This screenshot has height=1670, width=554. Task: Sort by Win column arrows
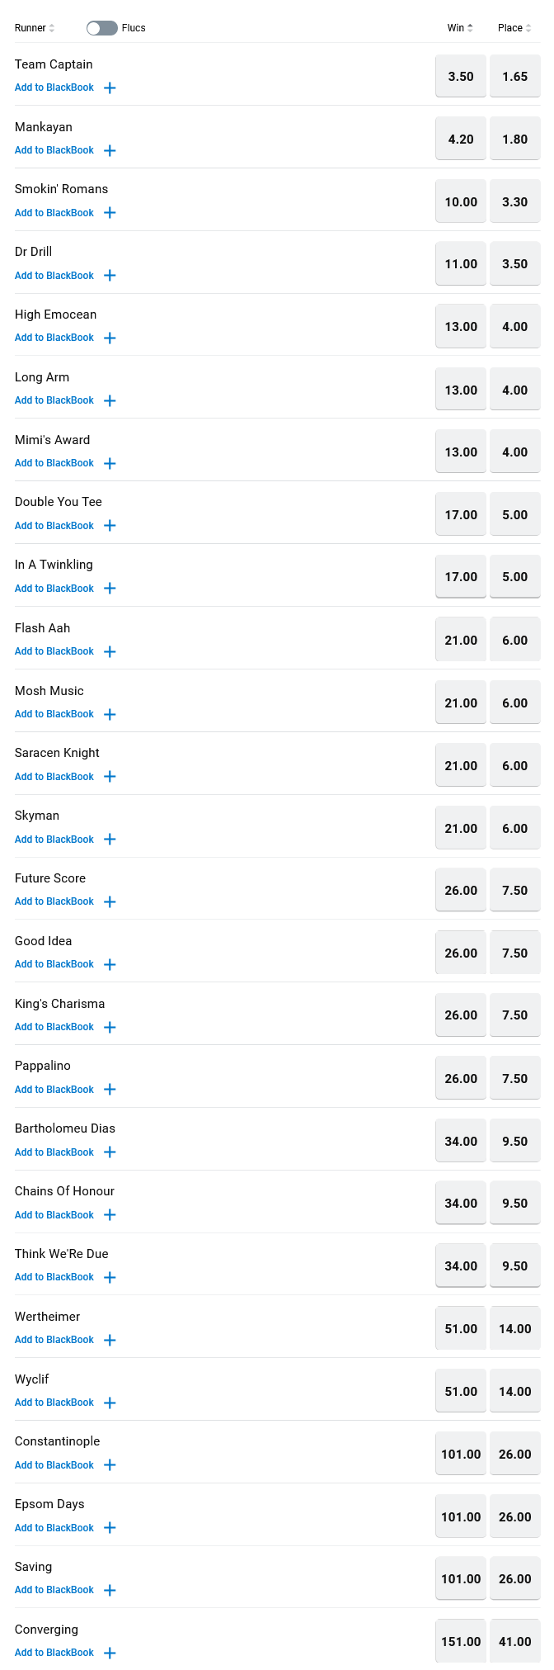coord(470,28)
